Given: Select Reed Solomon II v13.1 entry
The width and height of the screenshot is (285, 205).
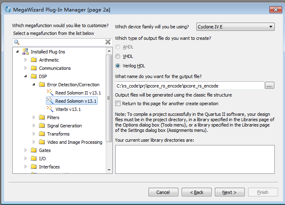Looking at the screenshot, I should [78, 93].
